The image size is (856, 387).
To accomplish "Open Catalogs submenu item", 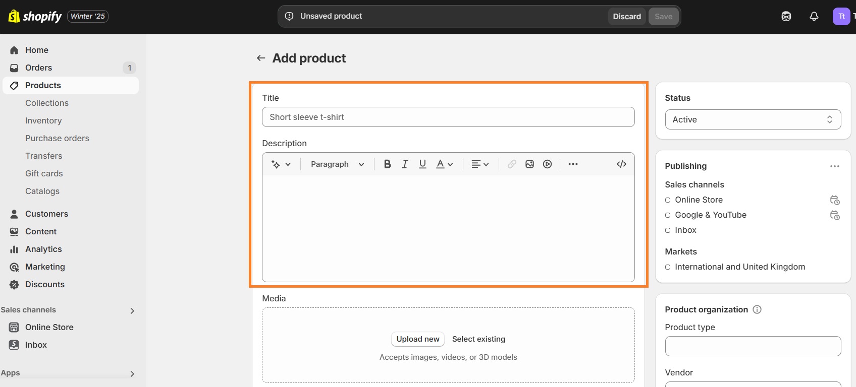I will 42,191.
